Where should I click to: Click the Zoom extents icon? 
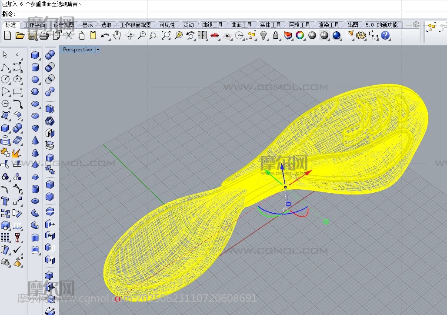click(166, 35)
